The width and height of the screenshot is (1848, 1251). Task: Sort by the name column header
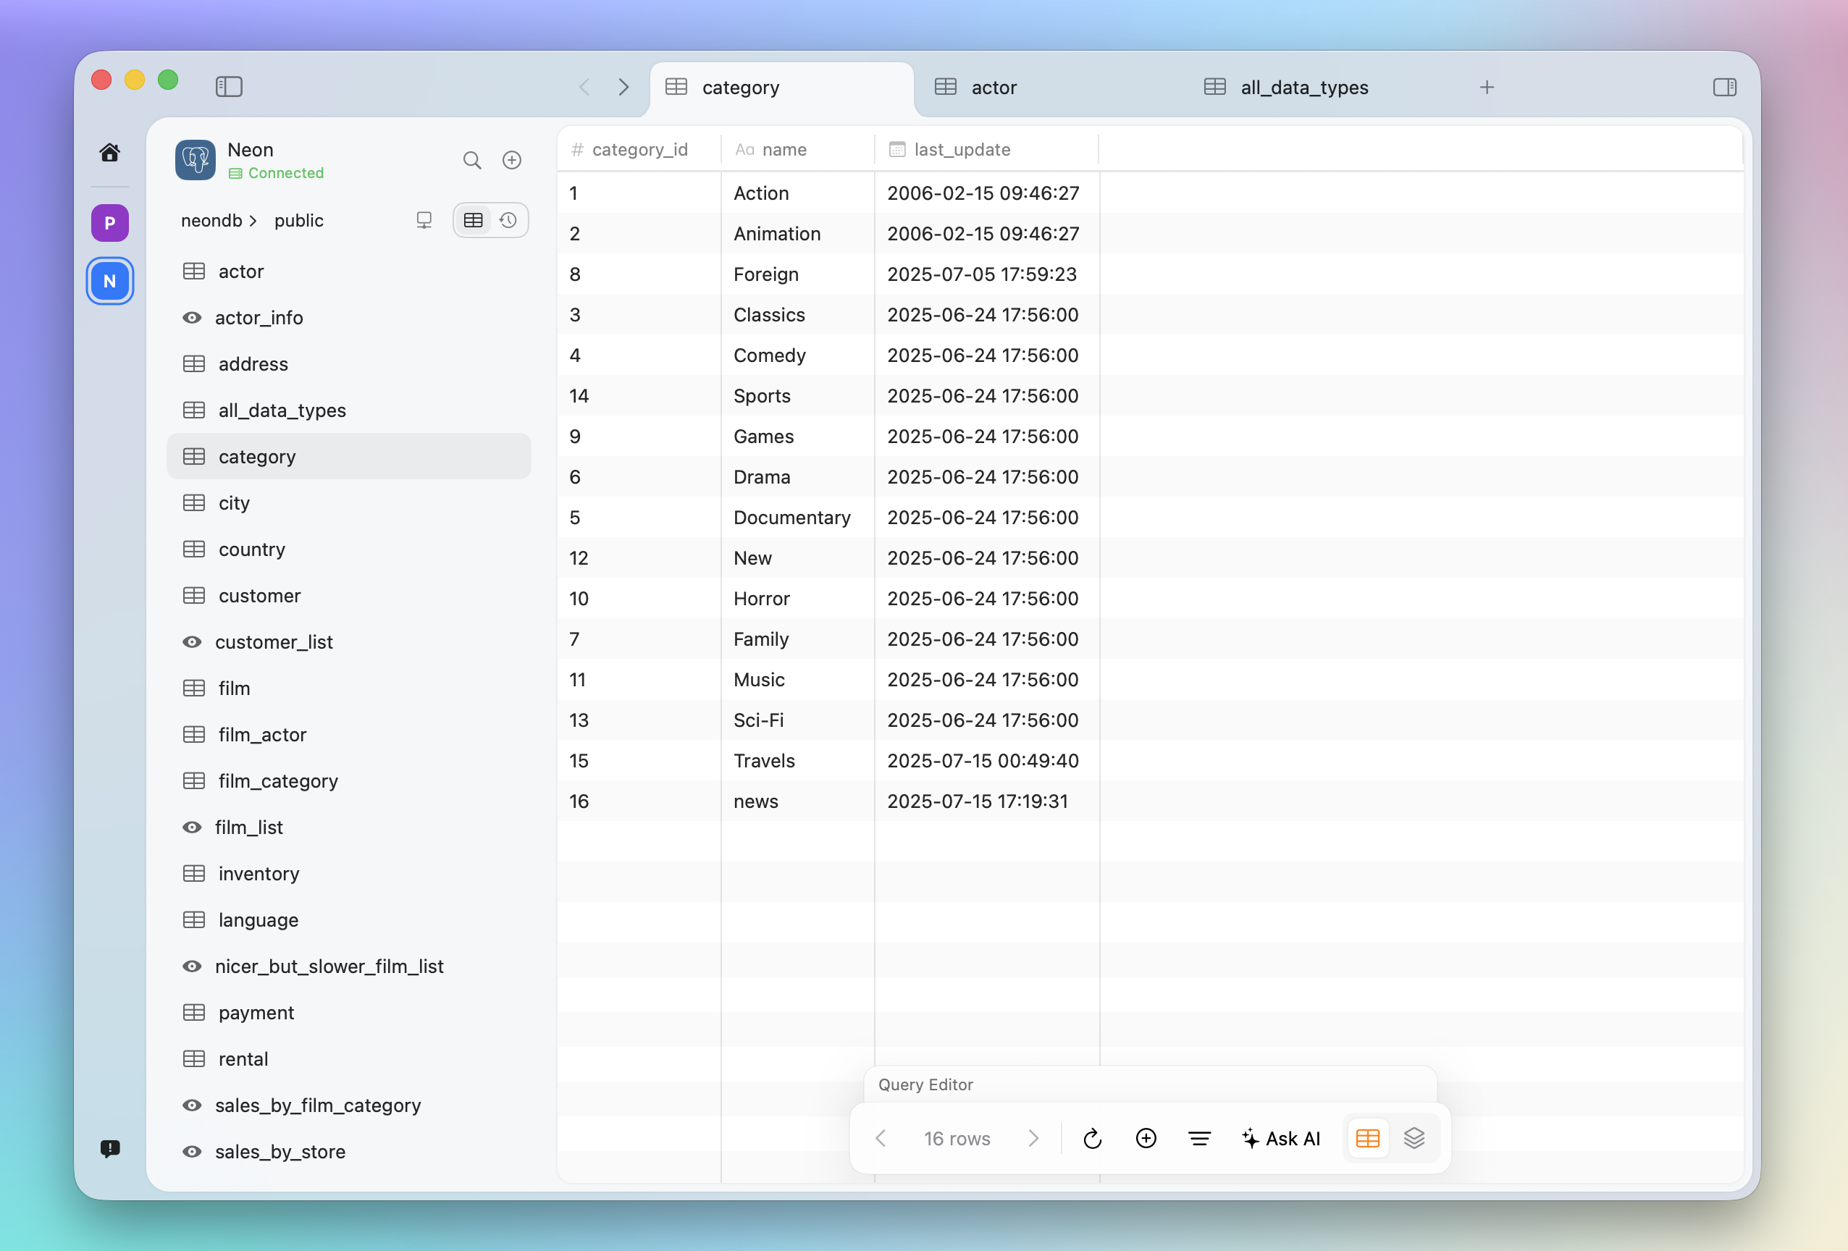tap(797, 149)
